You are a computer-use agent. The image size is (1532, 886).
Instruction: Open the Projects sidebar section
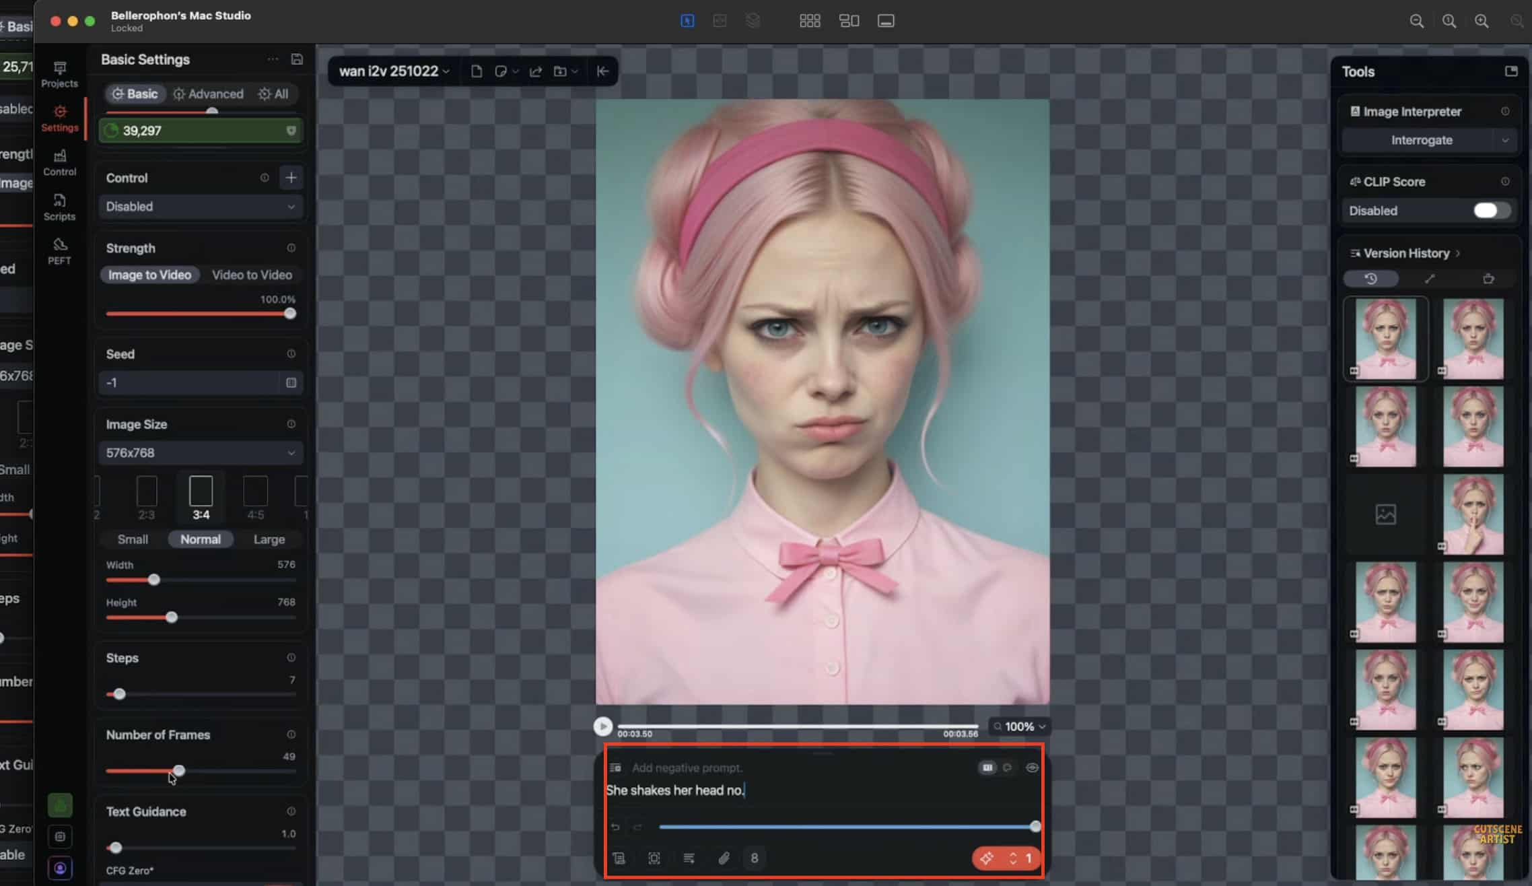click(59, 74)
